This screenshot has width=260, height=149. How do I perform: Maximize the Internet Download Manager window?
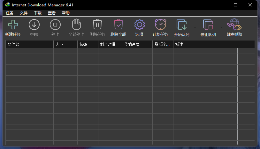(x=235, y=5)
